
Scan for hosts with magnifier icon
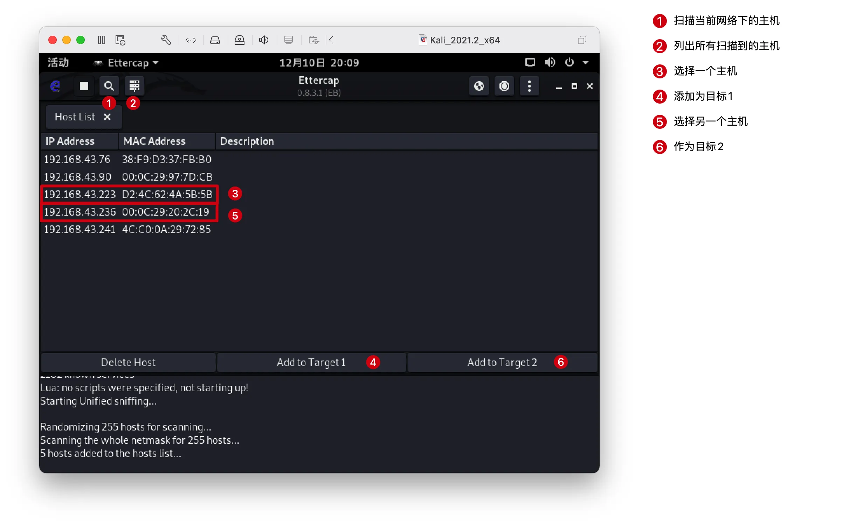(109, 86)
